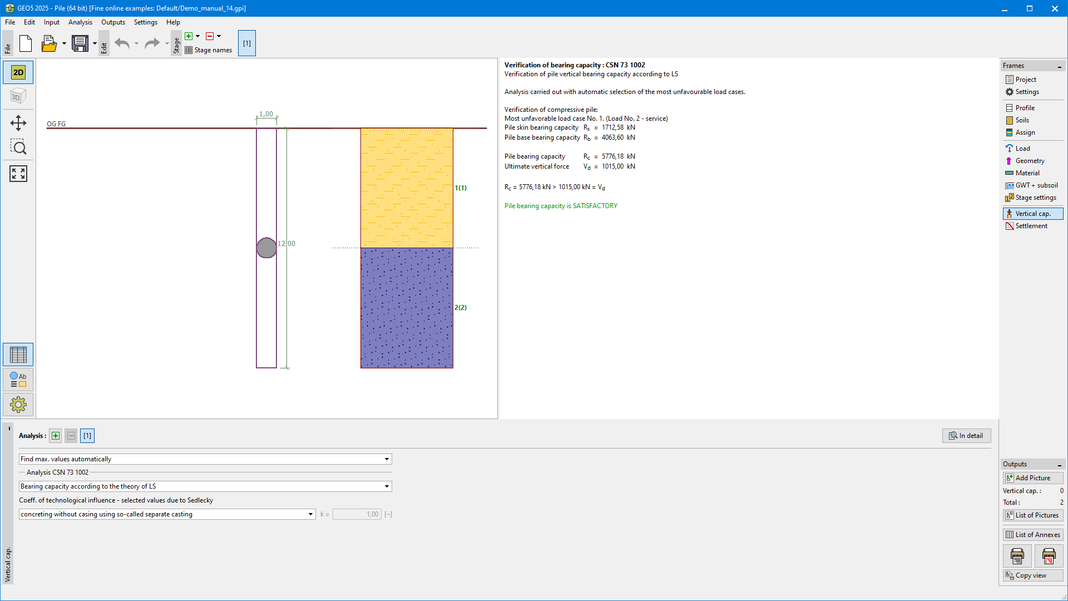Open the Load frame
The image size is (1068, 601).
tap(1033, 149)
